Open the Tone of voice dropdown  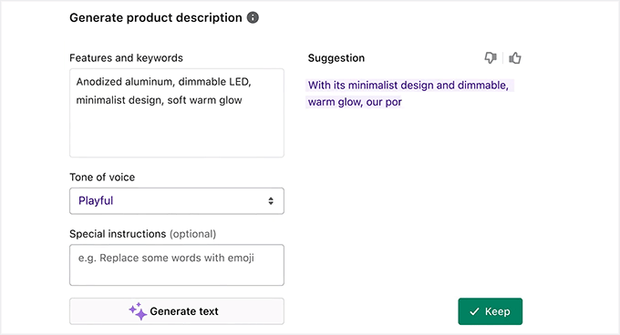pyautogui.click(x=177, y=201)
